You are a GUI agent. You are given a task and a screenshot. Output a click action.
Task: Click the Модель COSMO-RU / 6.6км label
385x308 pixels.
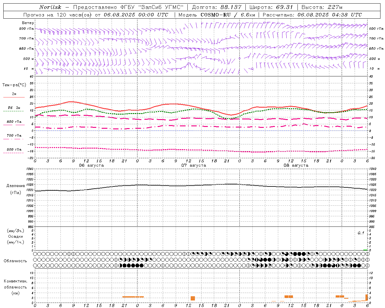pos(217,15)
